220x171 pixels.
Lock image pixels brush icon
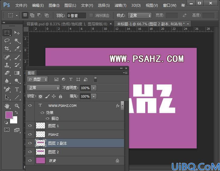pyautogui.click(x=47, y=96)
